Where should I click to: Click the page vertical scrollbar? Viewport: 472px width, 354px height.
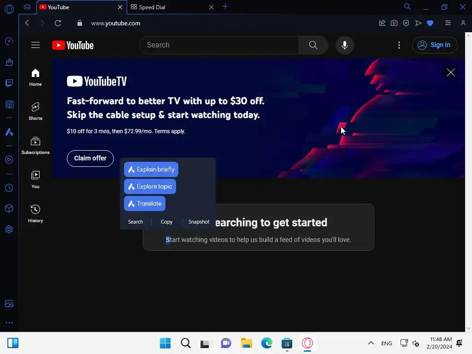pyautogui.click(x=468, y=182)
